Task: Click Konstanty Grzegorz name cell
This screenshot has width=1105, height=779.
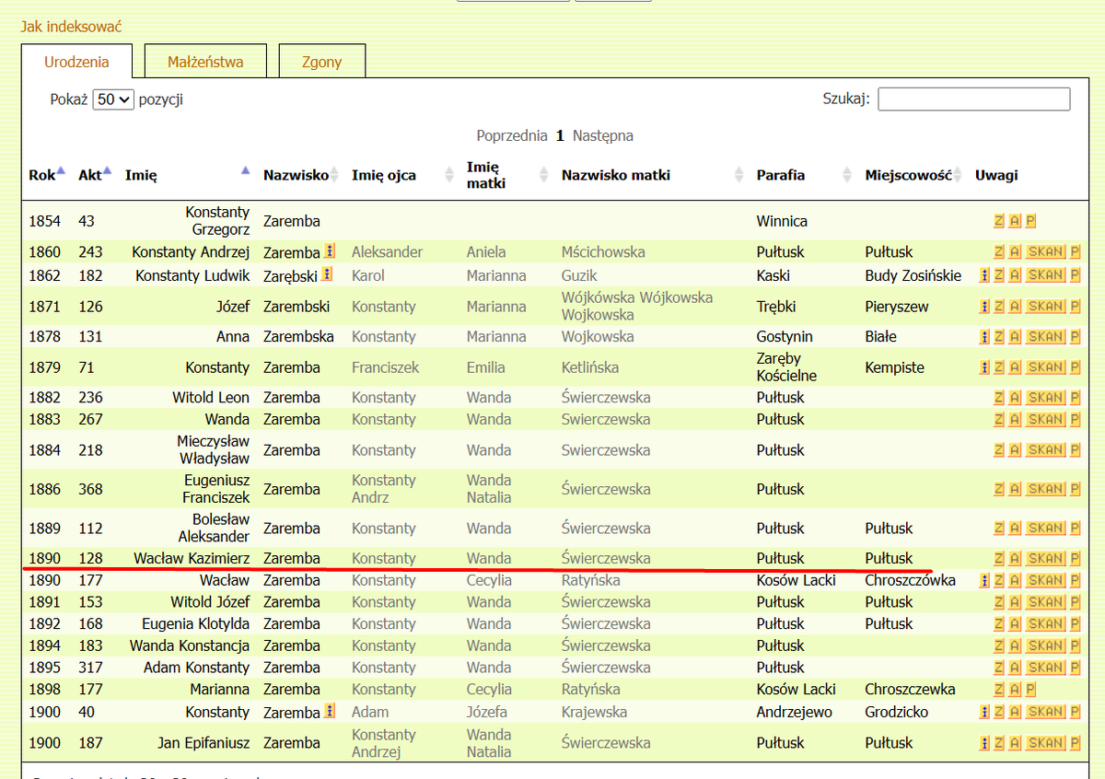Action: 217,221
